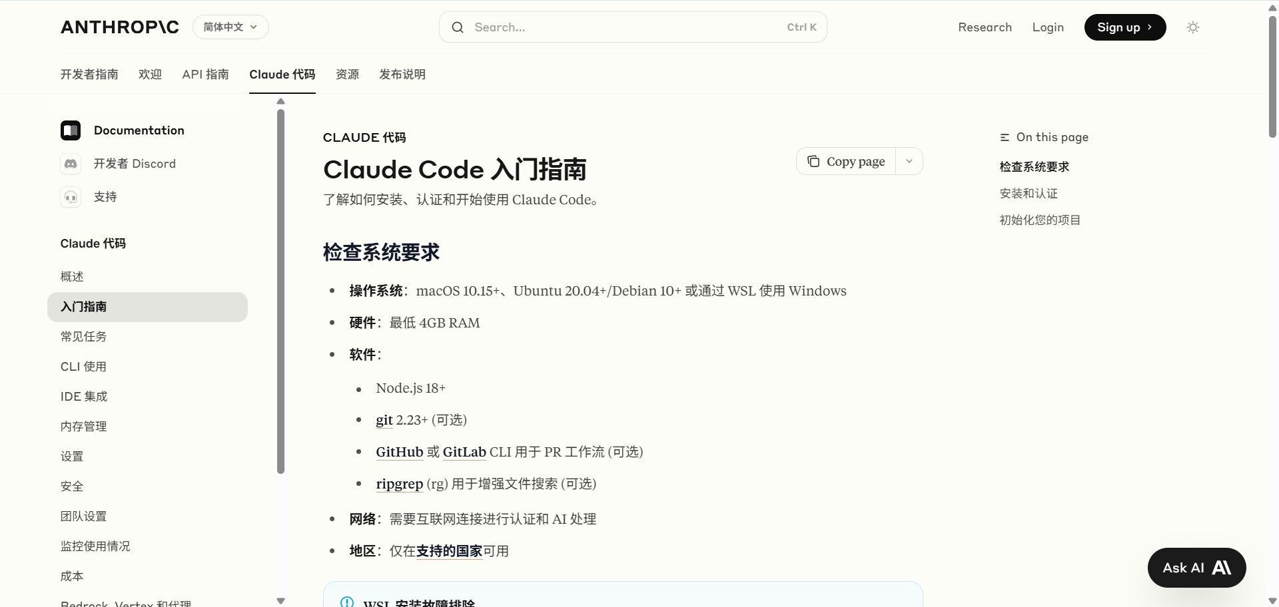Select 常见任务 in the sidebar

click(84, 337)
